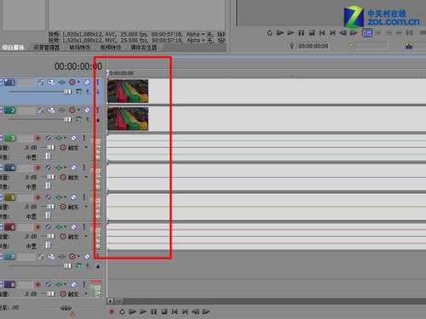Click track 1 make compositing parent arrow
Screen dimensions: 426x319
[x=89, y=92]
